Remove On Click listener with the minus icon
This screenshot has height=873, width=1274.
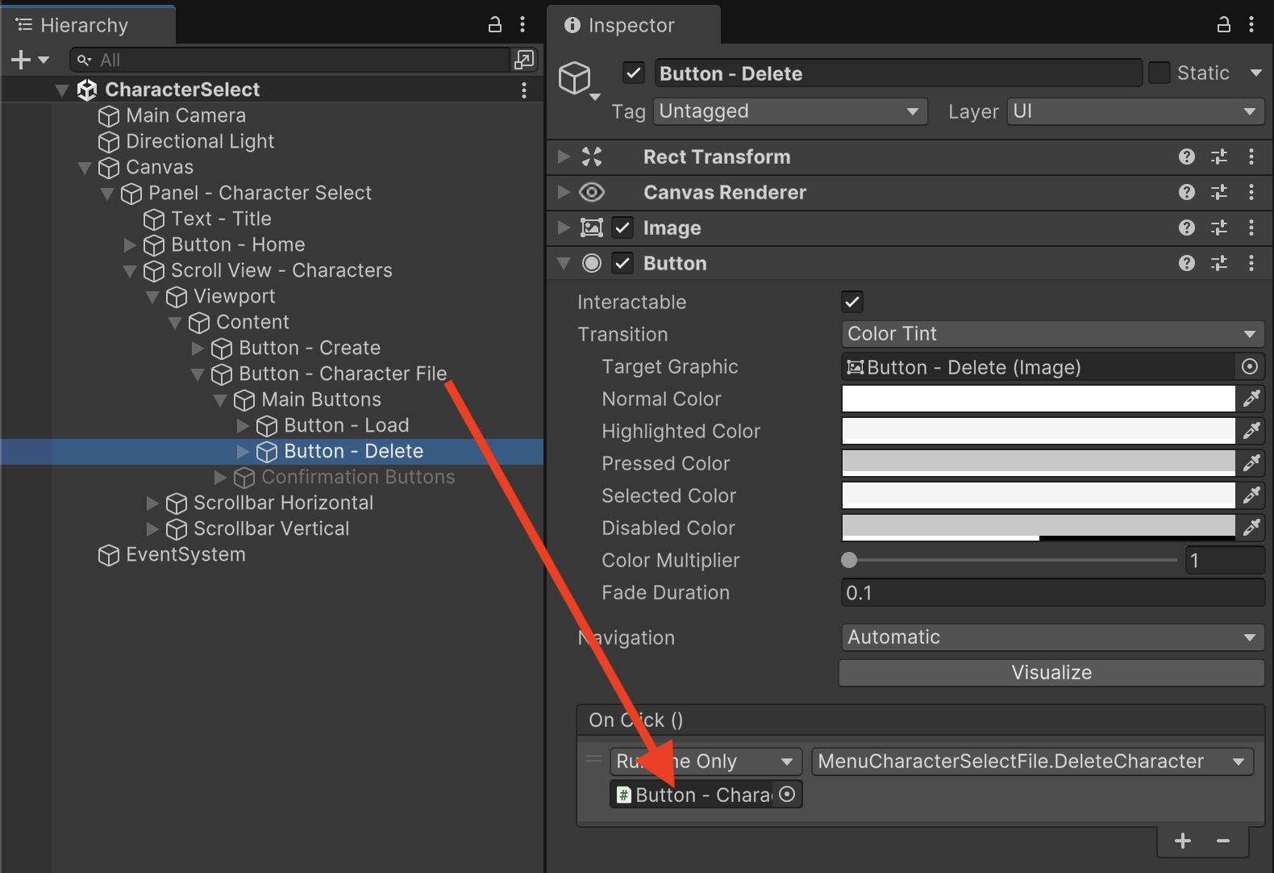click(x=1223, y=842)
